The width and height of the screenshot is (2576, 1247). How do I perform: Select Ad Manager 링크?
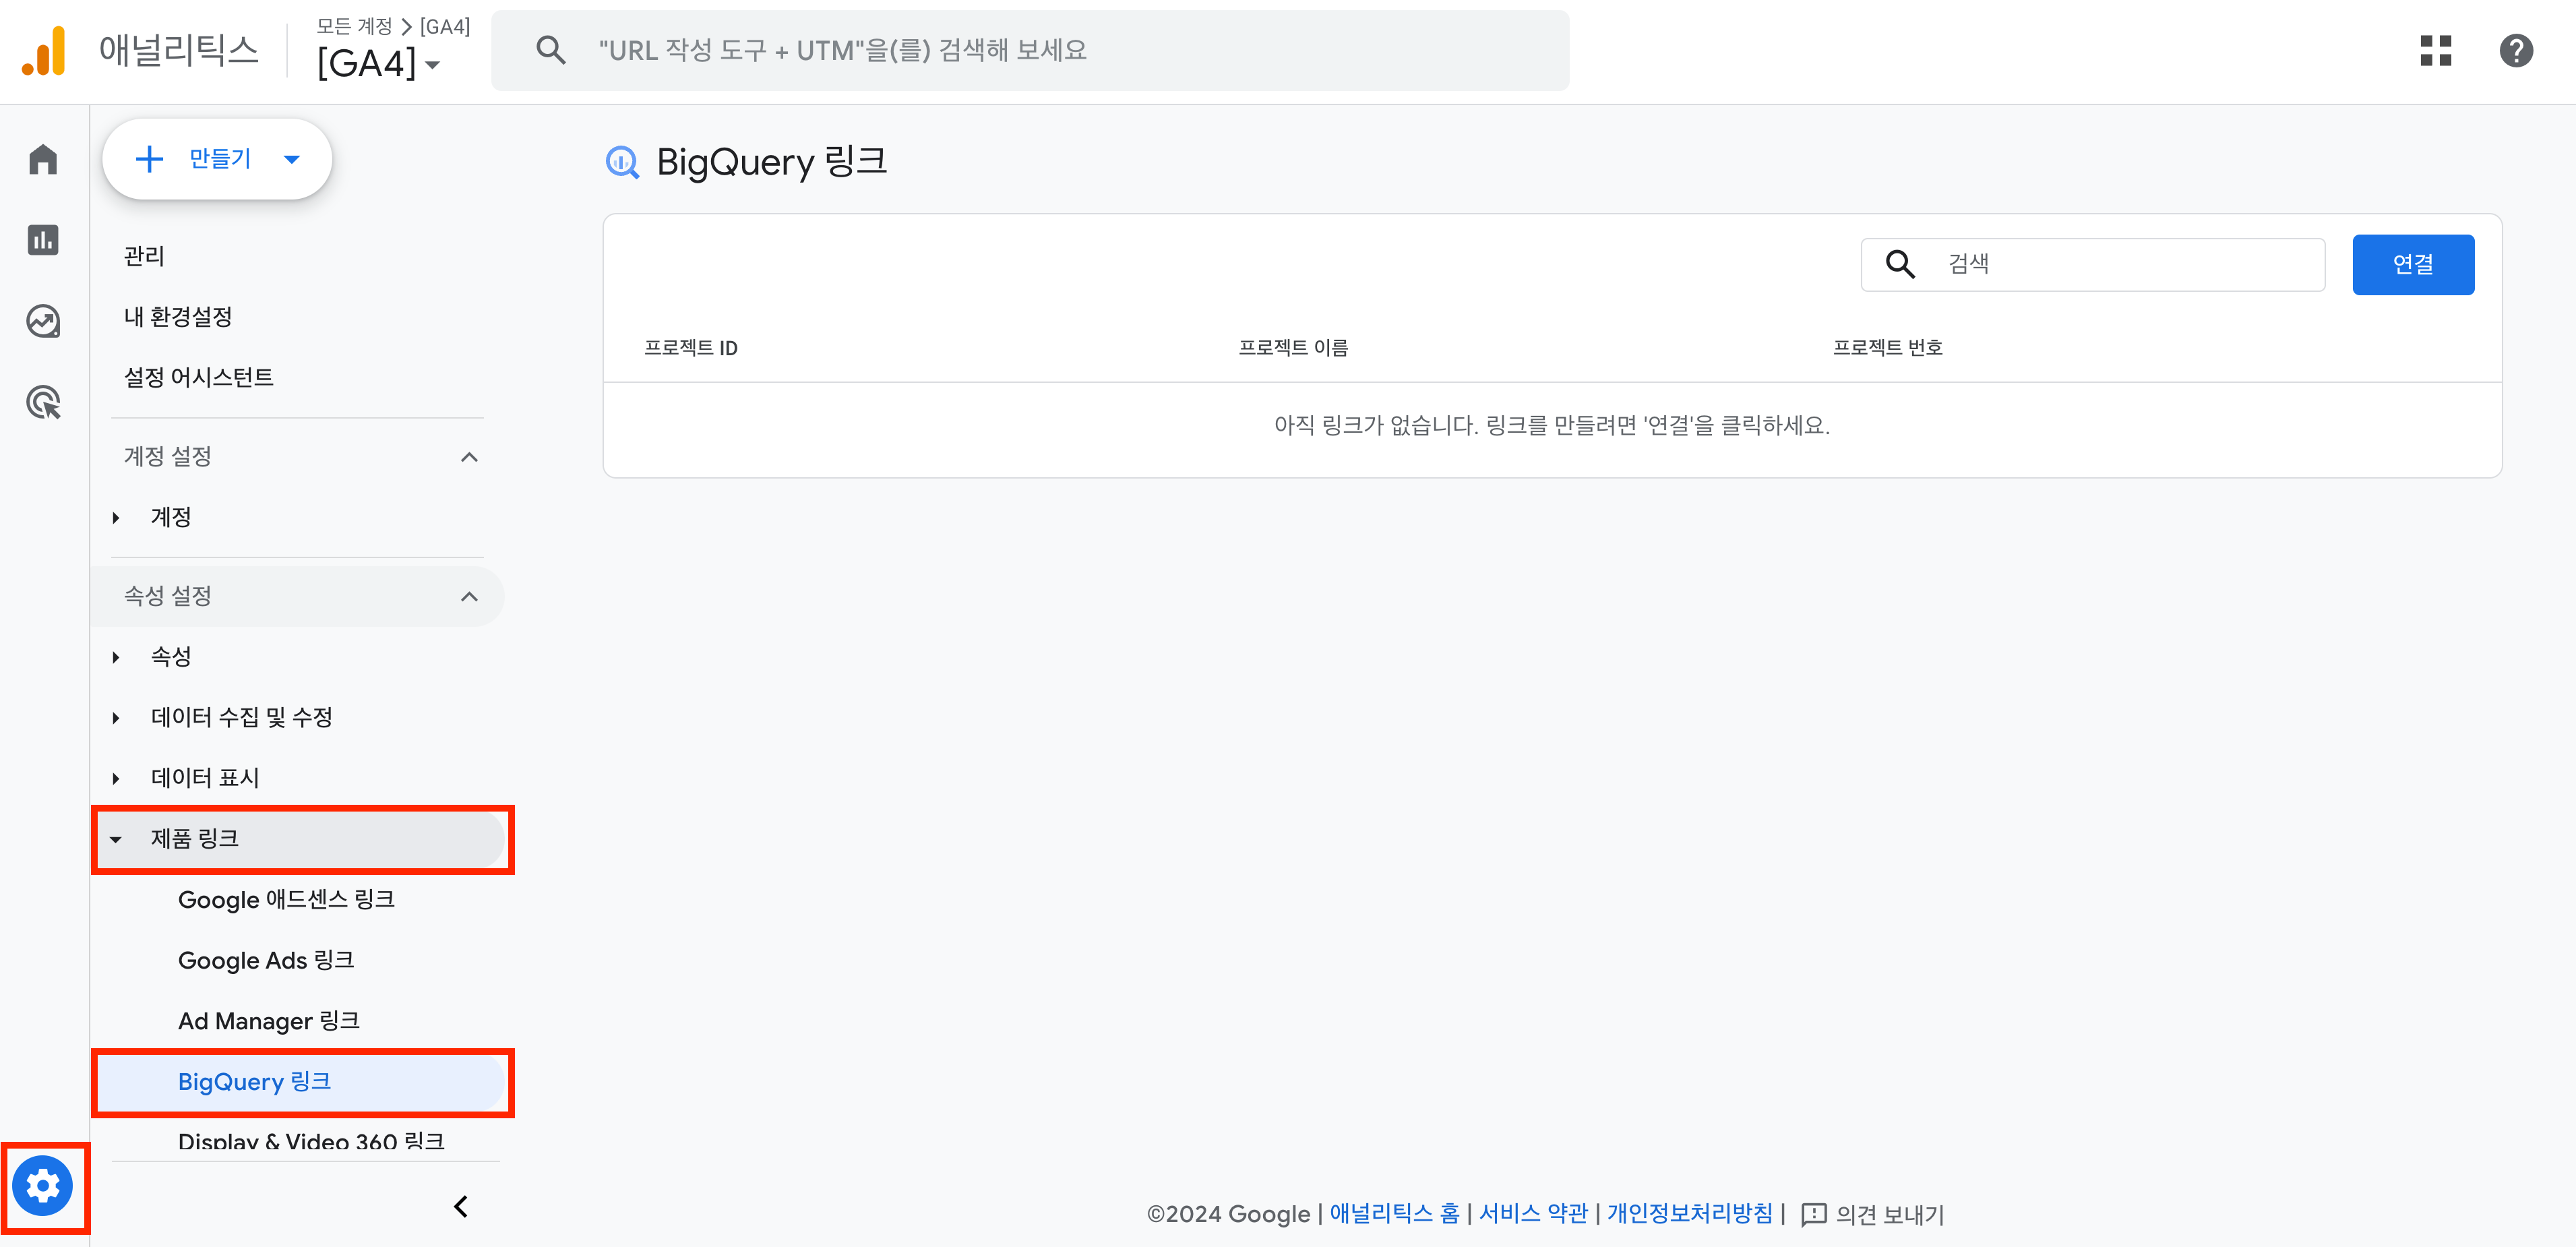(x=269, y=1021)
